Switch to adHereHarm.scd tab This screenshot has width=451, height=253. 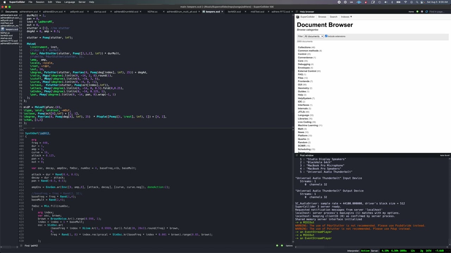(29, 12)
